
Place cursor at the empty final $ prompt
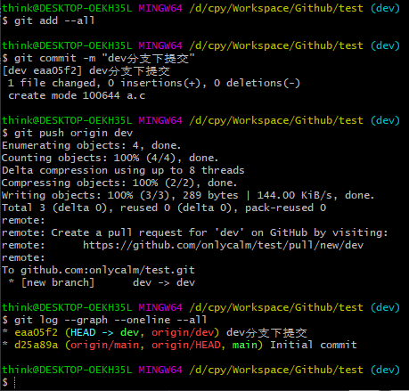pyautogui.click(x=15, y=382)
